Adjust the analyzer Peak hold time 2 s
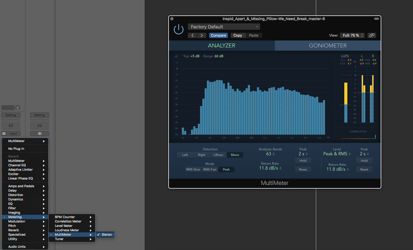This screenshot has width=413, height=250. coord(303,154)
